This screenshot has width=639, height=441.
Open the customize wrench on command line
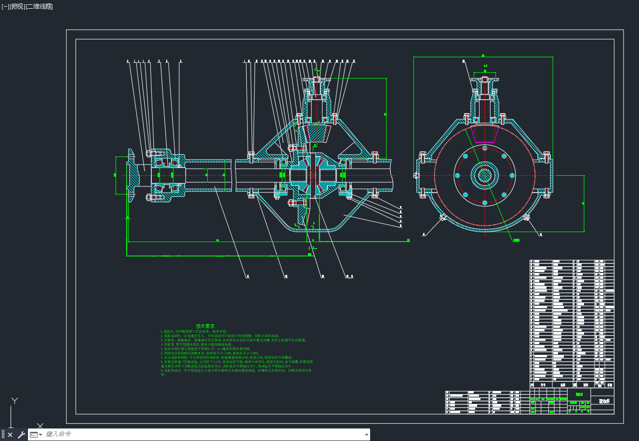21,435
